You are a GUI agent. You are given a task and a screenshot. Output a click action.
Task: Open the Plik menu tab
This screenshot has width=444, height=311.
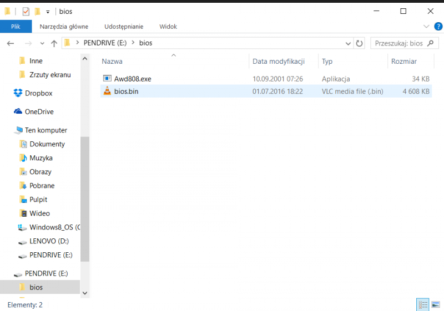[16, 27]
